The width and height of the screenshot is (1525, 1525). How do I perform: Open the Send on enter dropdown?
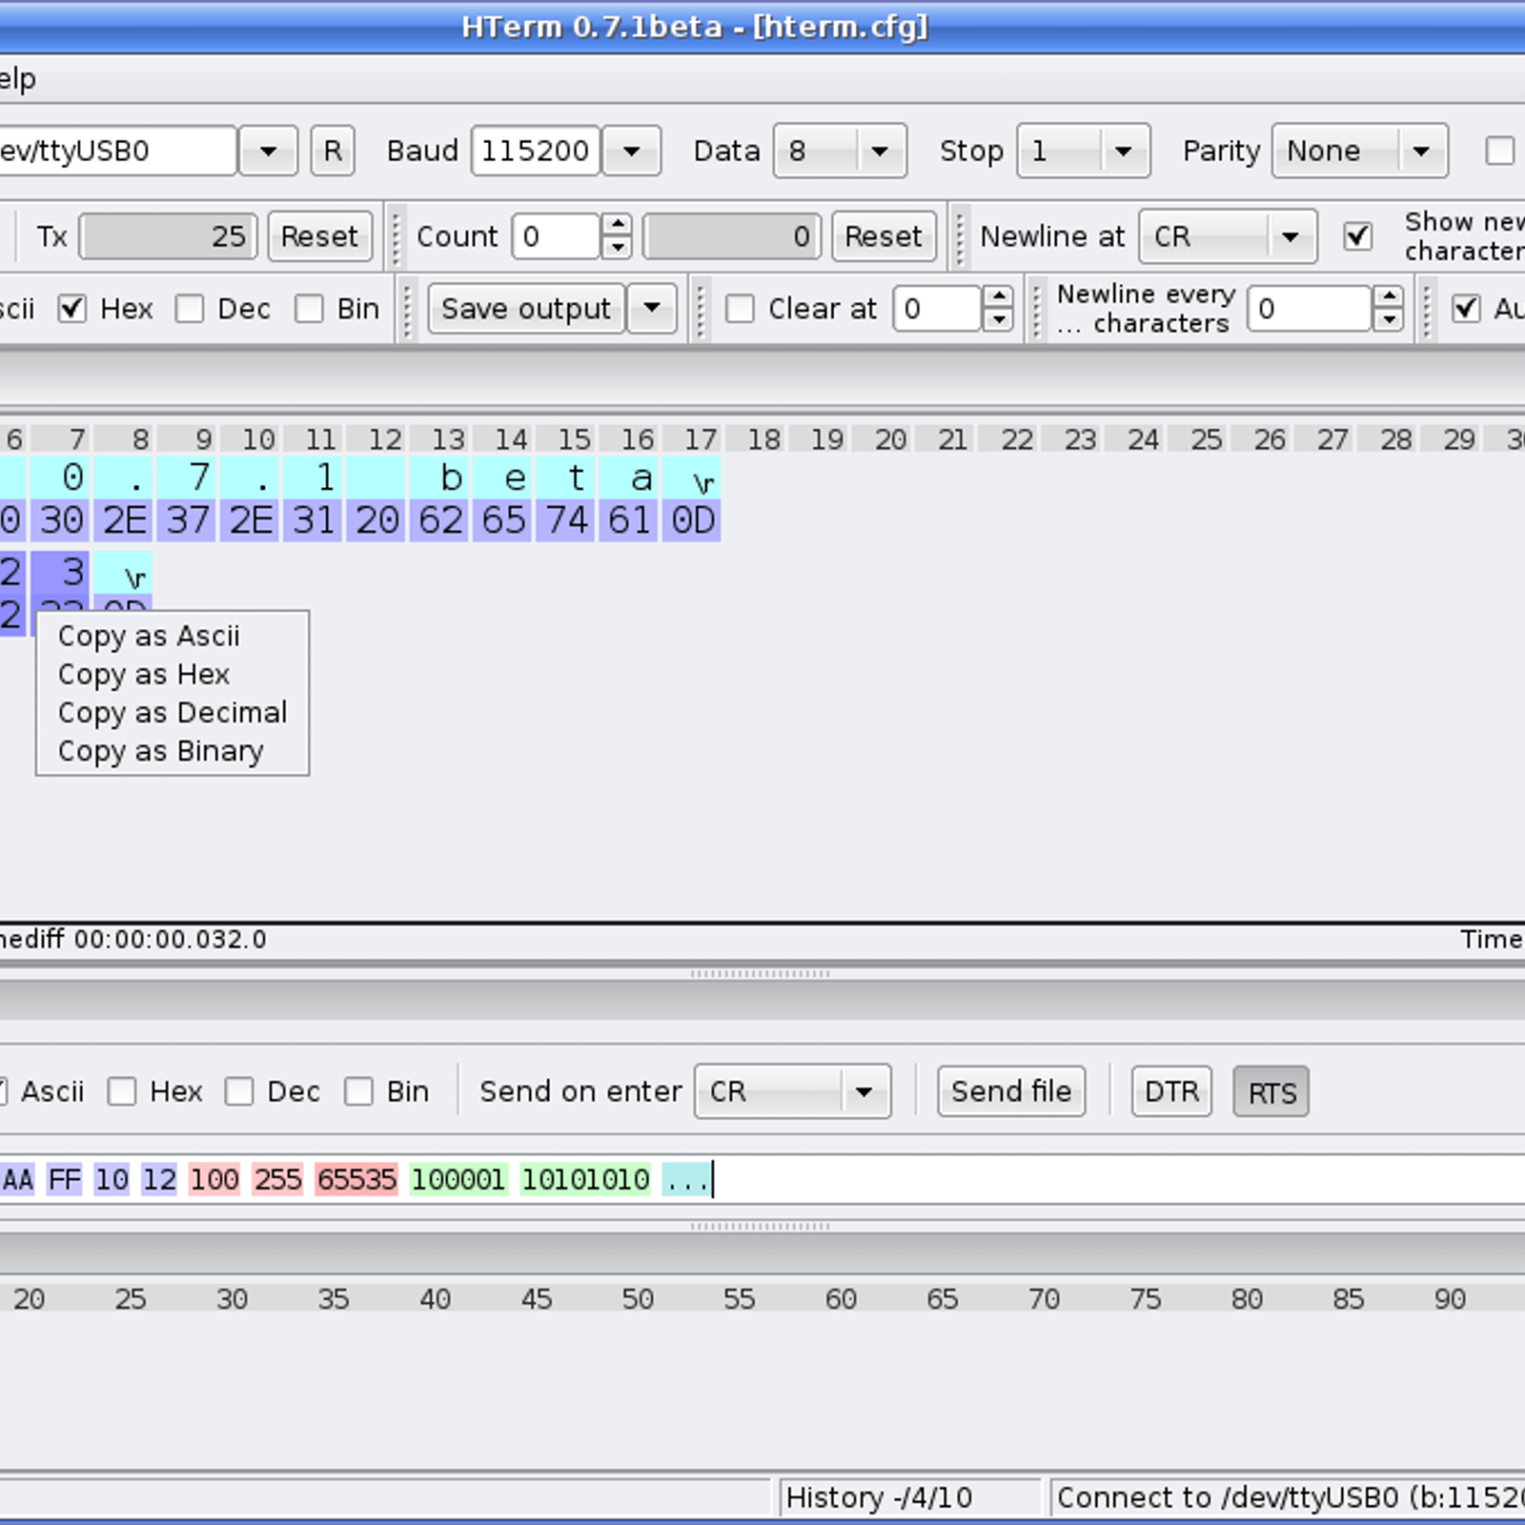pos(793,1091)
